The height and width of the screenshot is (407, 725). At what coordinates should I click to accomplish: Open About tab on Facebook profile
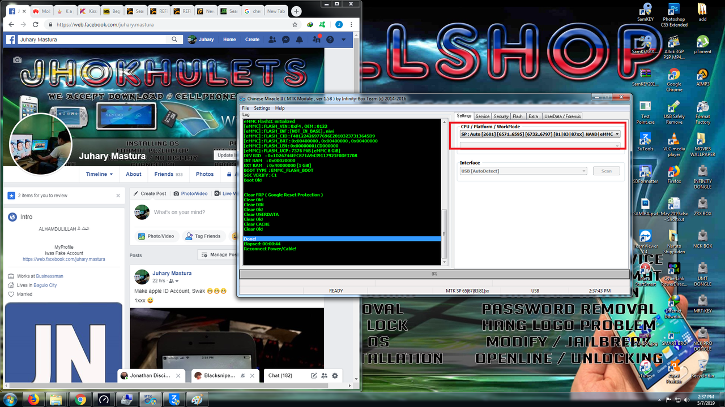click(134, 174)
